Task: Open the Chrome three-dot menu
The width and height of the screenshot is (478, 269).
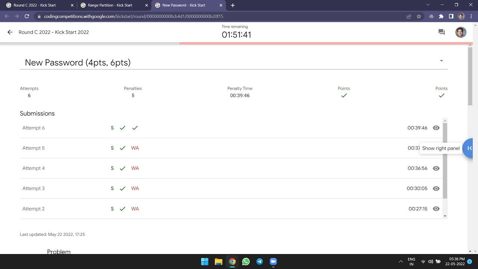Action: (x=471, y=16)
